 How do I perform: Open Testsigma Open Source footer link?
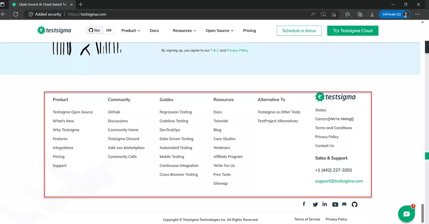tap(73, 112)
